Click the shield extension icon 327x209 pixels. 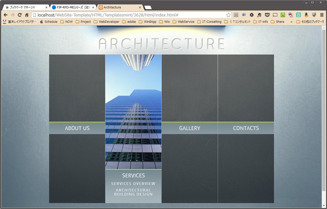coord(314,15)
